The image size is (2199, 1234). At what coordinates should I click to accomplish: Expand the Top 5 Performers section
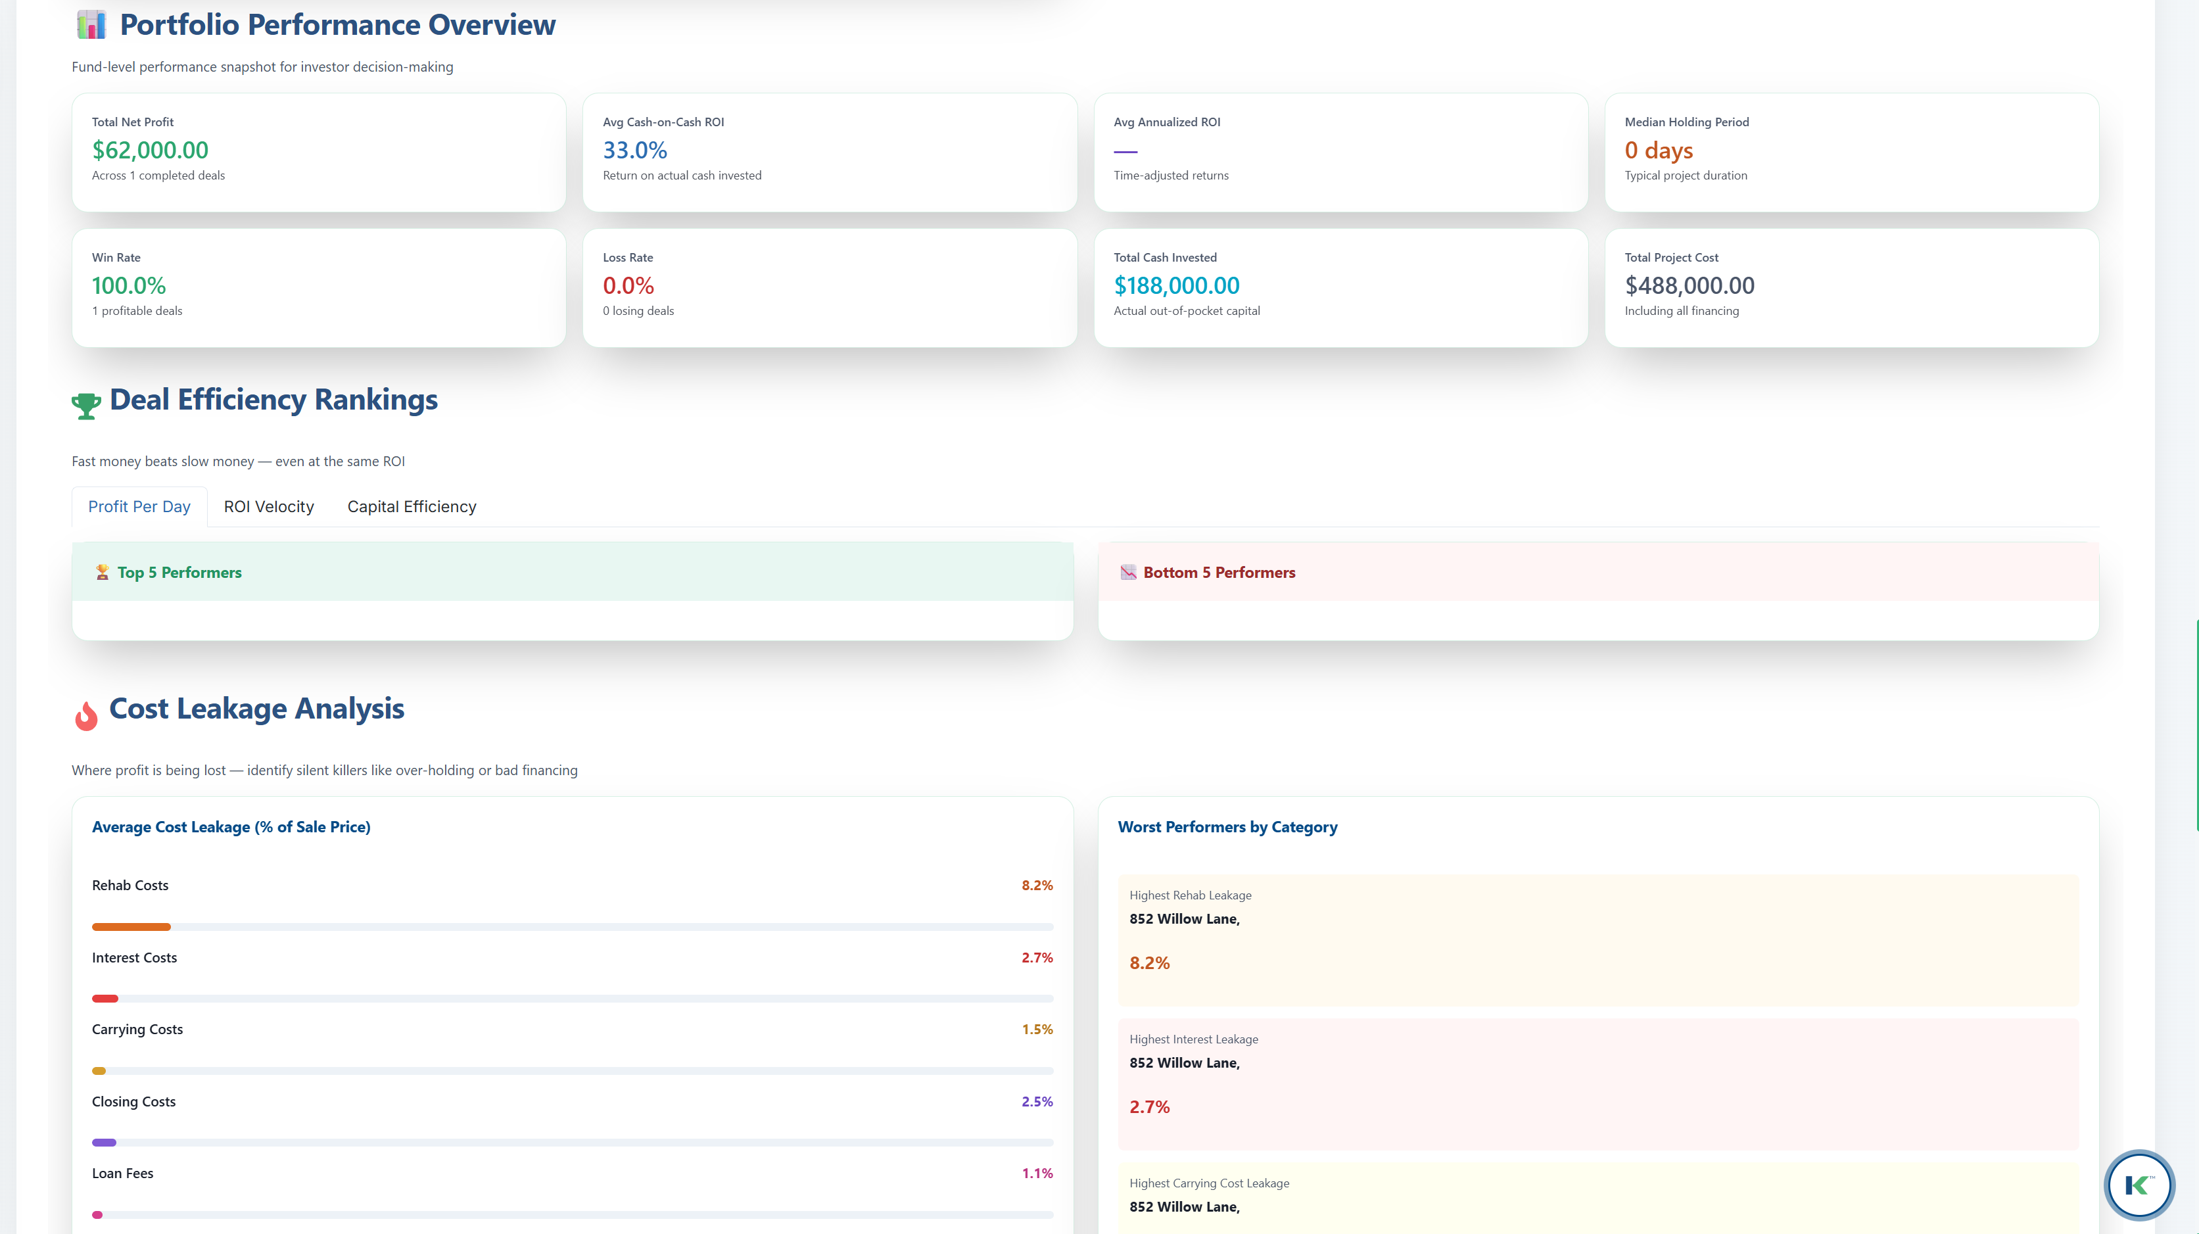[x=572, y=572]
